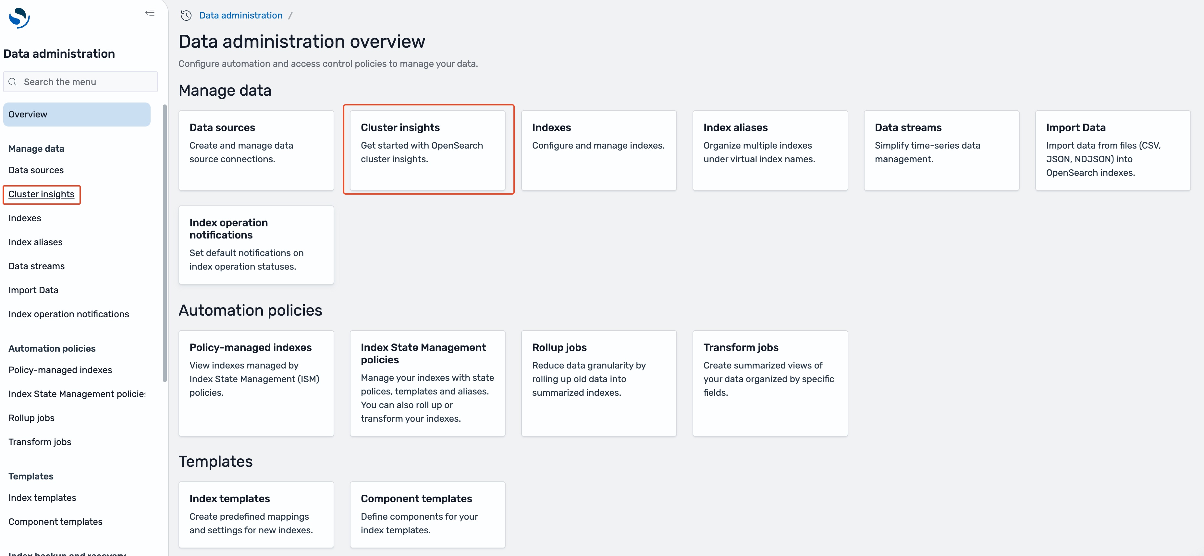Open the Index State Management policies card
The image size is (1204, 556).
(x=427, y=383)
